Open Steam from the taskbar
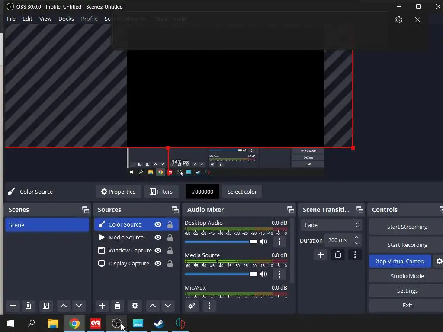This screenshot has width=443, height=332. [159, 323]
